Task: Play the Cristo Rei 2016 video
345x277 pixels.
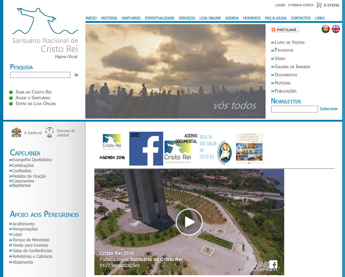Action: (x=189, y=222)
